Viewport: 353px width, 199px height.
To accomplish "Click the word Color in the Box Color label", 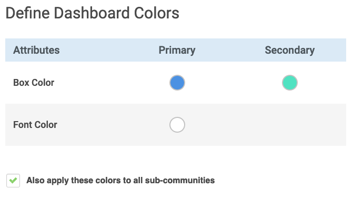I will point(43,83).
